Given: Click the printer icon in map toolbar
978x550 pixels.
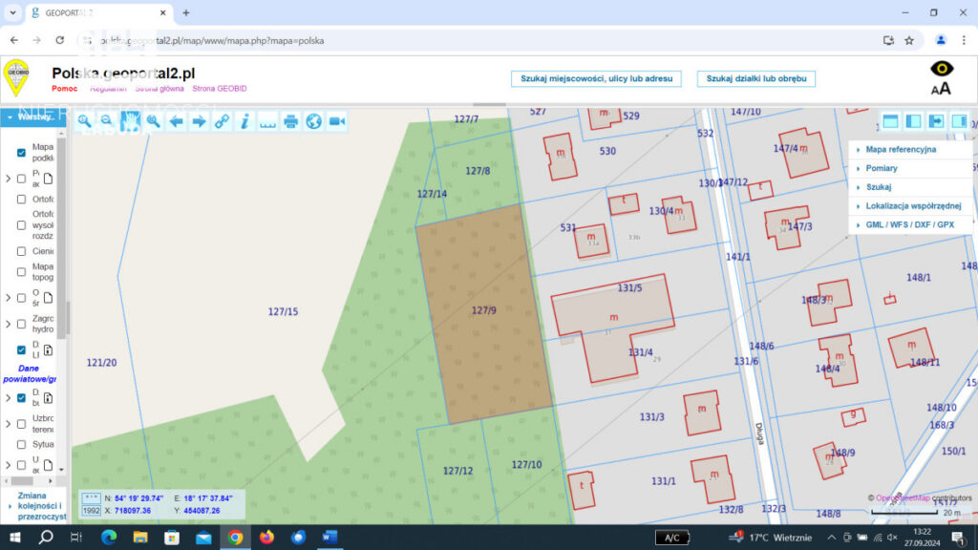Looking at the screenshot, I should click(290, 121).
